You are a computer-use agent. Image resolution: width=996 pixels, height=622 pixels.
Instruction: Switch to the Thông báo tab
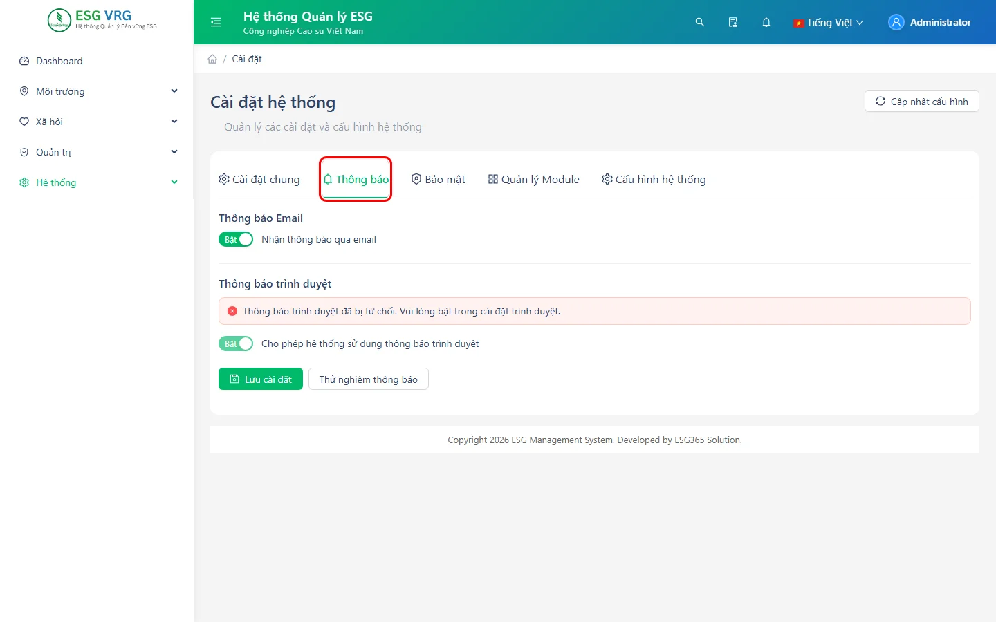356,179
